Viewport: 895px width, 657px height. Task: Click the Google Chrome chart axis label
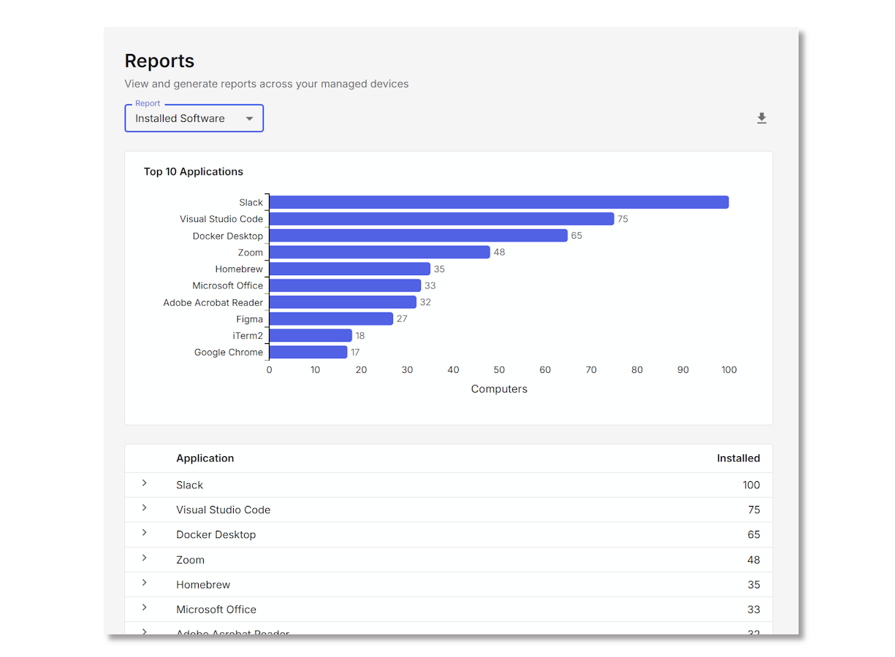tap(229, 352)
